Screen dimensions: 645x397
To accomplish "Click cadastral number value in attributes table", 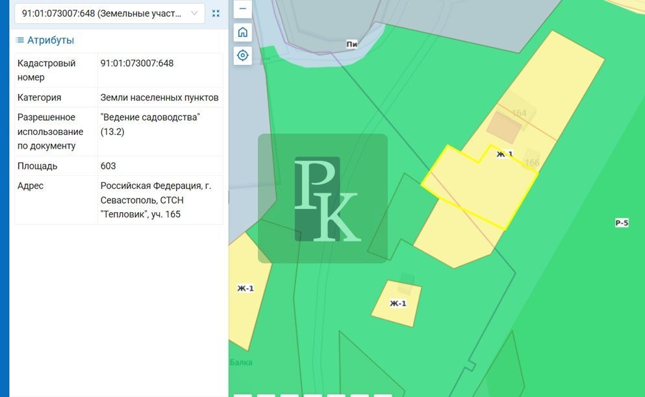I will (x=137, y=63).
